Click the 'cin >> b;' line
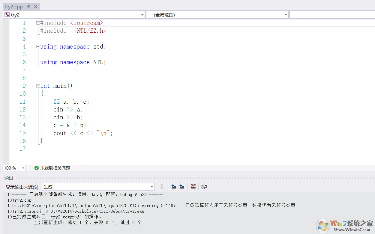Viewport: 375px width, 234px height. [68, 117]
